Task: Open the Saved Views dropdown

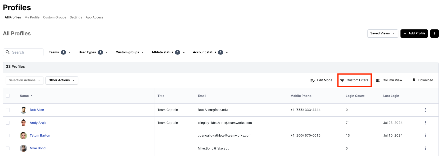Action: (383, 33)
